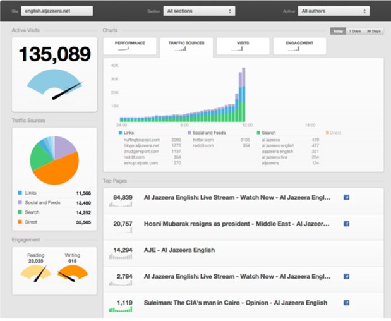Click Facebook icon beside the 2,784 page
The height and width of the screenshot is (321, 391).
coord(346,276)
